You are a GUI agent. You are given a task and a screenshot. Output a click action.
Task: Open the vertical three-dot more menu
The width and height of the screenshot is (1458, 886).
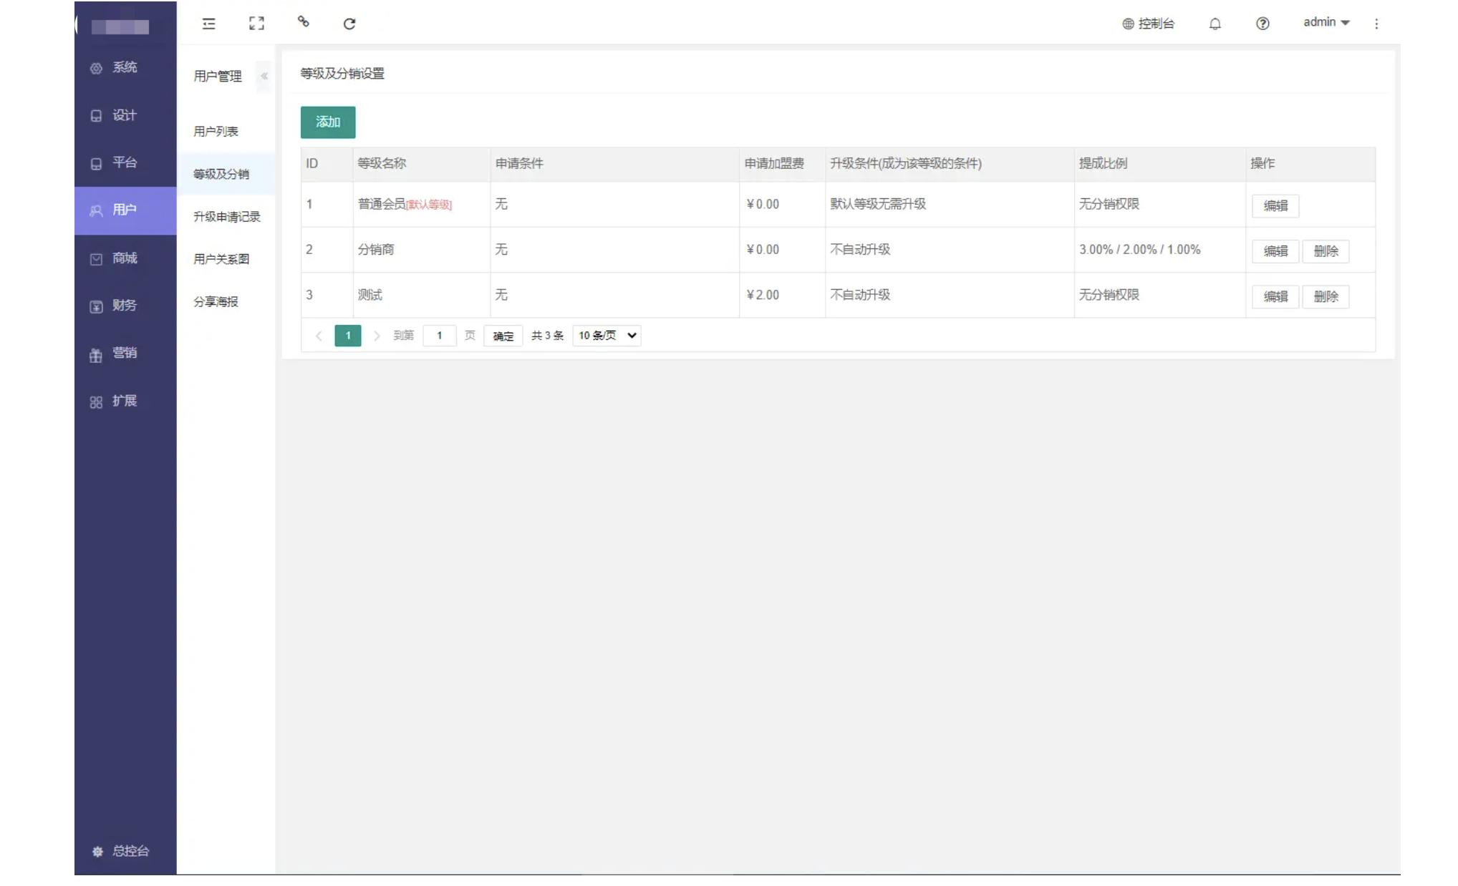point(1376,24)
